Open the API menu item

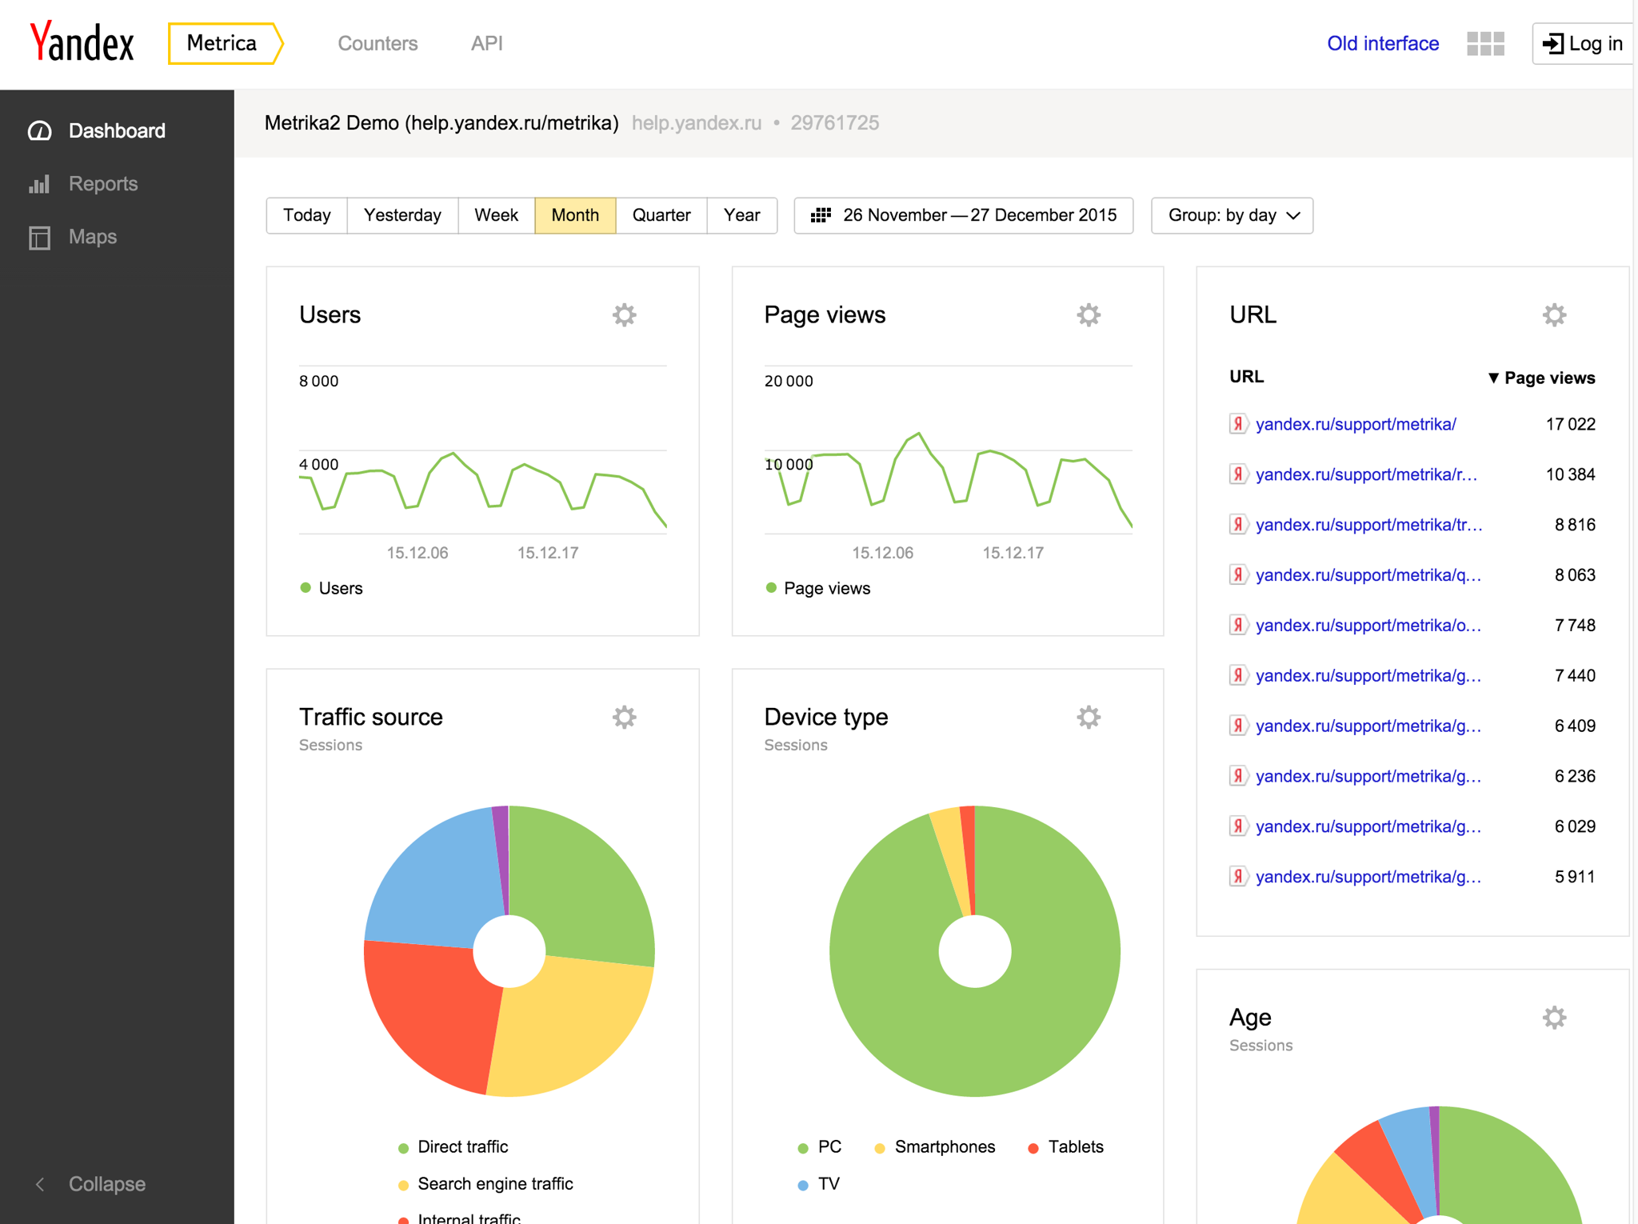coord(486,43)
